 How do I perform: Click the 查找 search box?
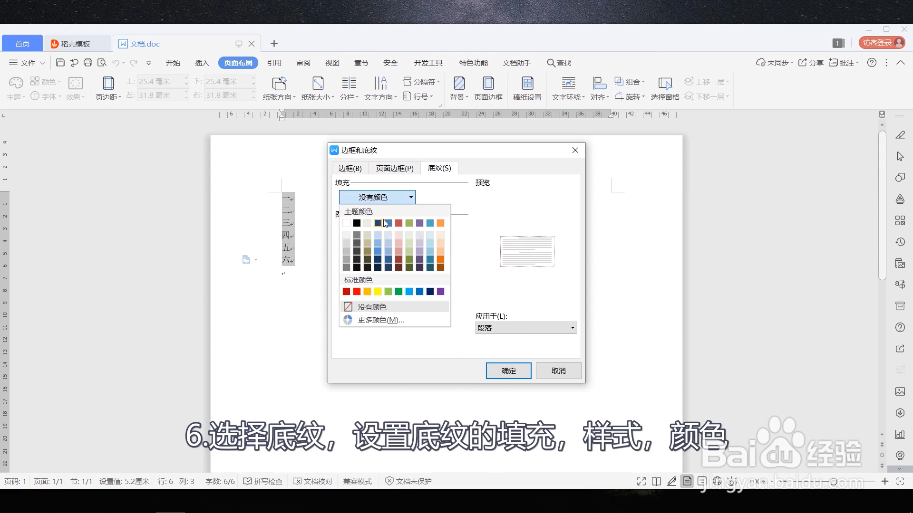(559, 63)
